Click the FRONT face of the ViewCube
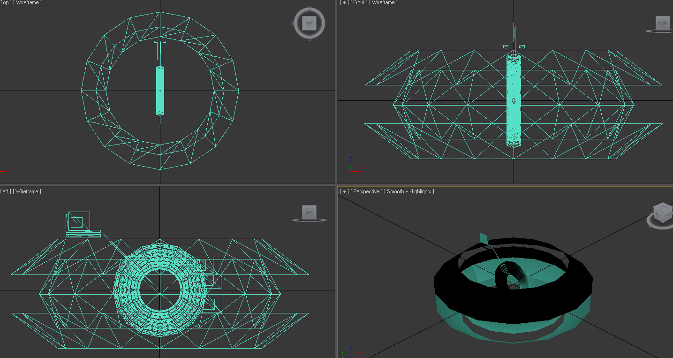 662,23
